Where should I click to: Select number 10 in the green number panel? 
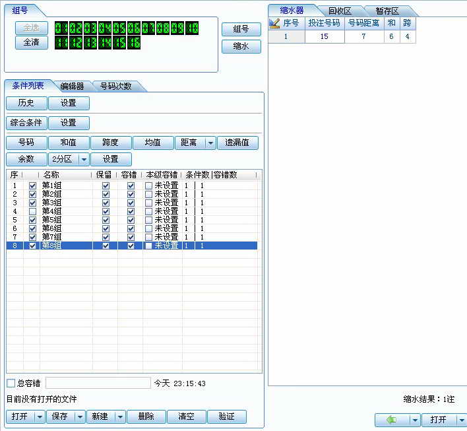click(x=192, y=28)
